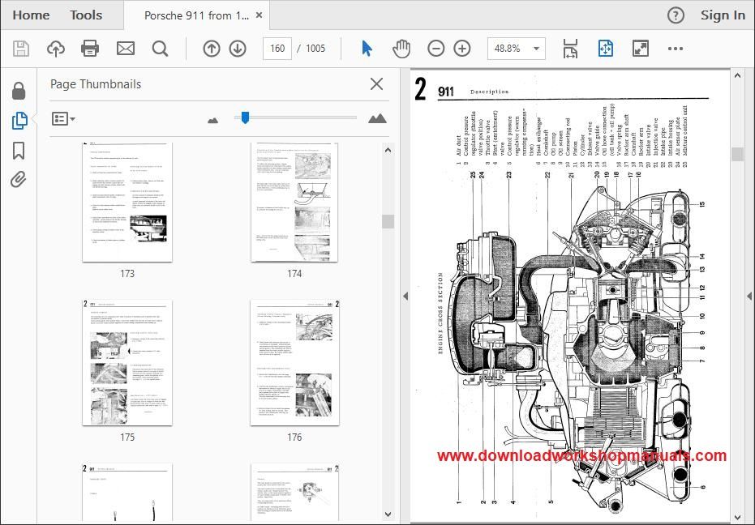Go to next page arrow
Screen dimensions: 755x525
click(238, 49)
